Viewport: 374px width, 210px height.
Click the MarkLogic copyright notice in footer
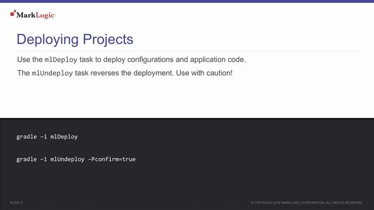(306, 202)
